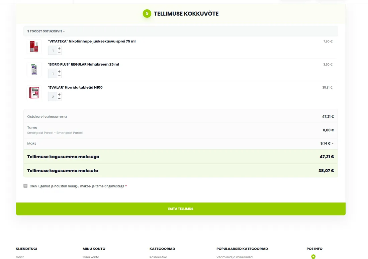
Task: Toggle the terms agreement checkbox
Action: coord(25,186)
